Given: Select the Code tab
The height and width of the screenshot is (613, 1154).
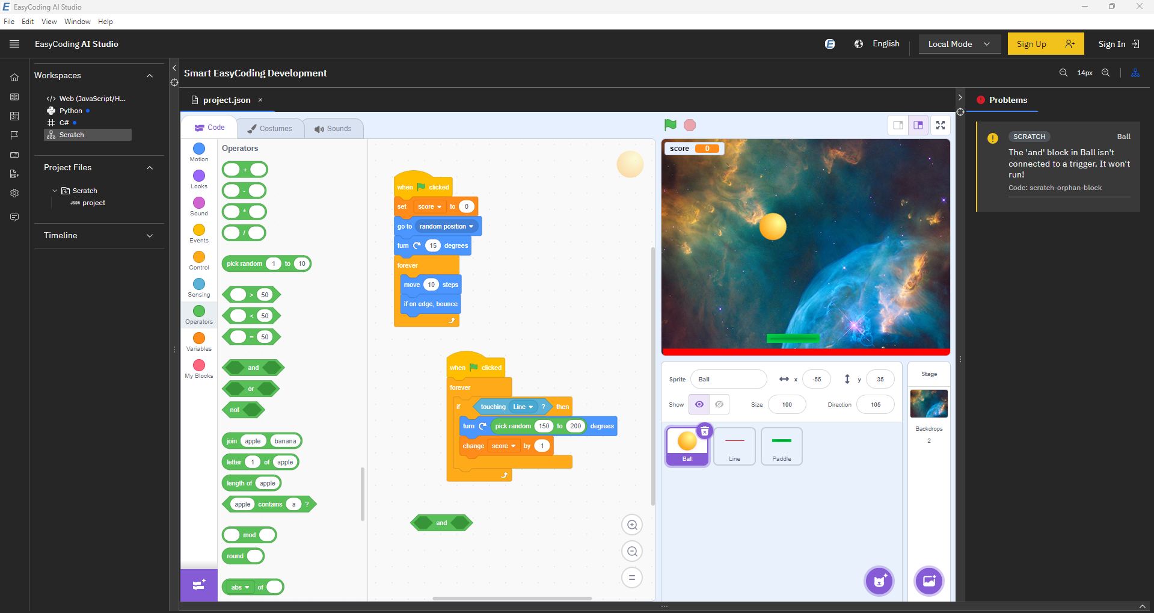Looking at the screenshot, I should coord(209,128).
